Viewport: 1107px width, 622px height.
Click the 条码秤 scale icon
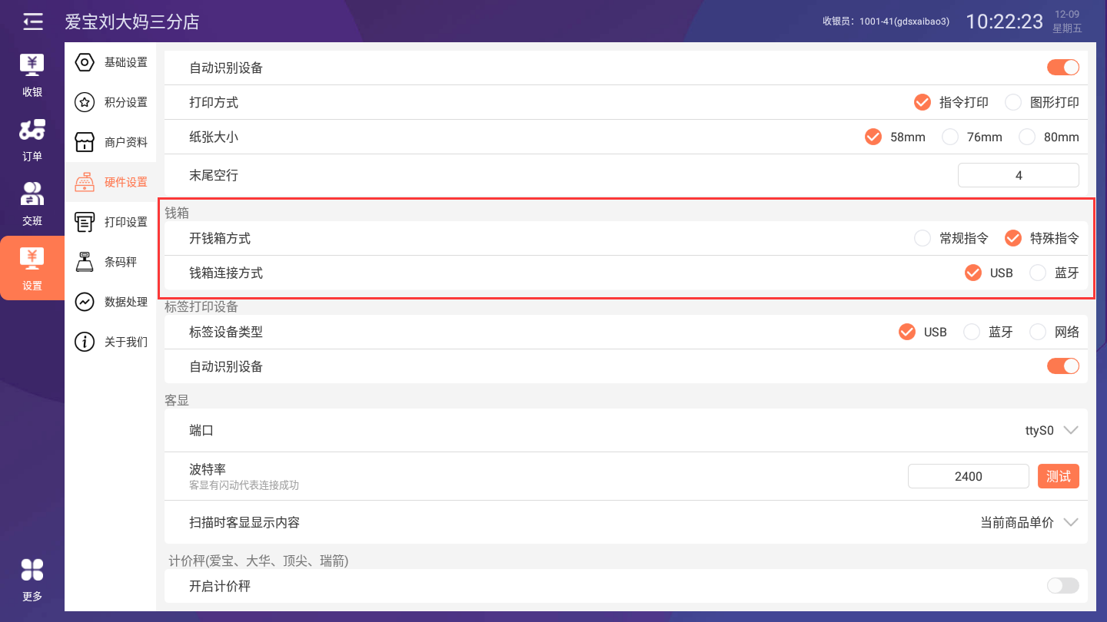85,262
